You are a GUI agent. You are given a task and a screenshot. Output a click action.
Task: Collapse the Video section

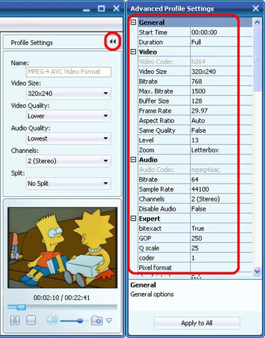[x=133, y=52]
